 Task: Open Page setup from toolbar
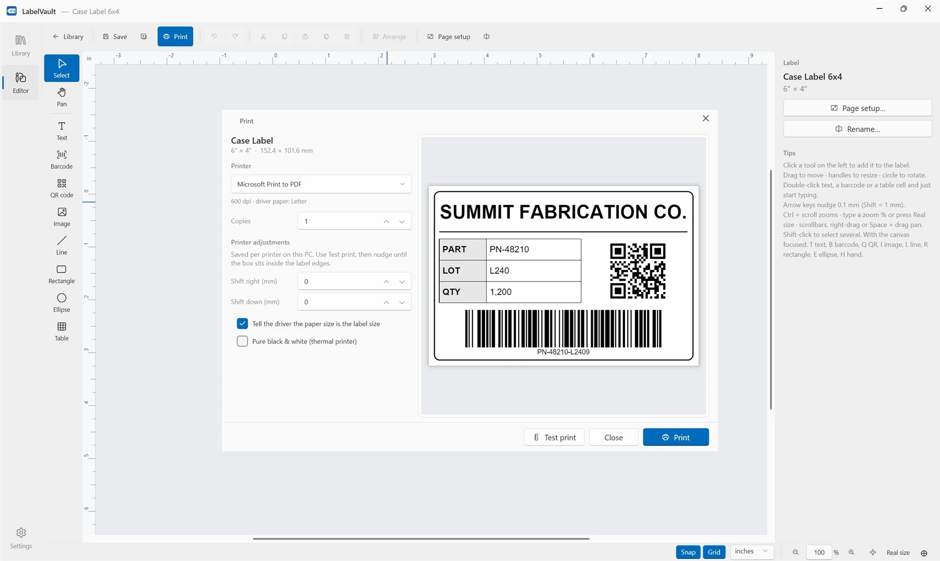pos(449,37)
